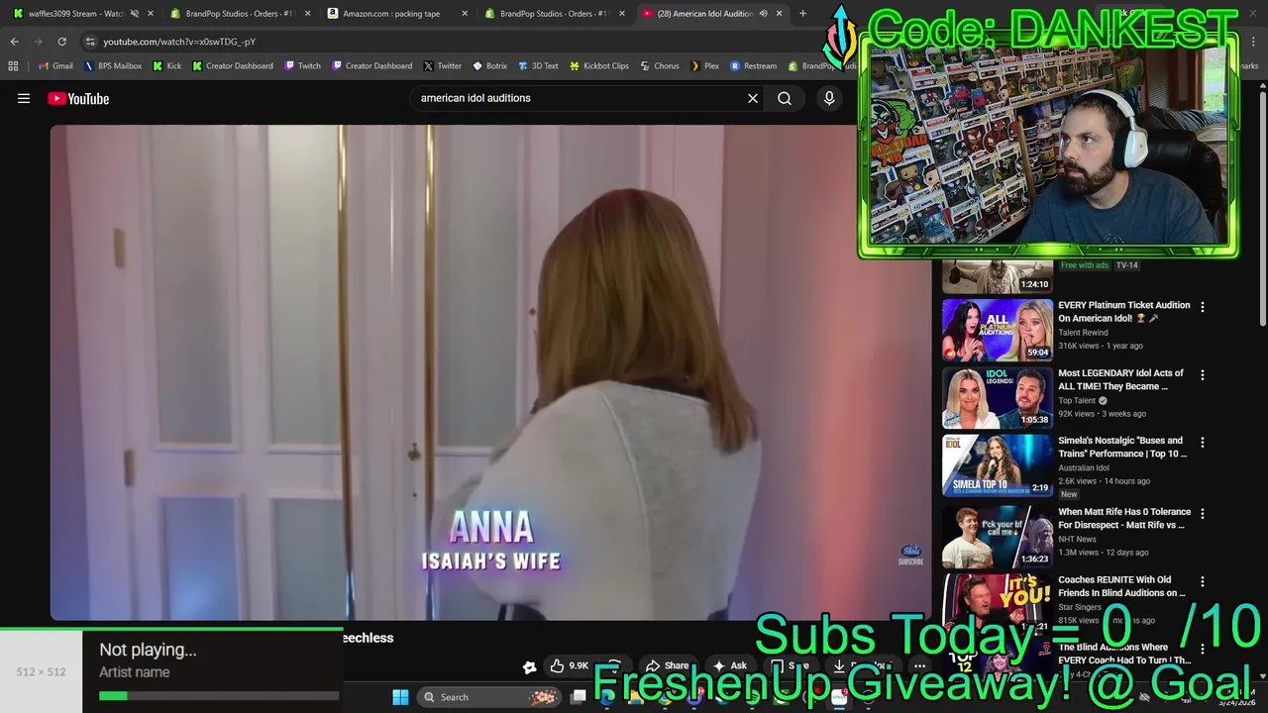Image resolution: width=1268 pixels, height=713 pixels.
Task: Open the YouTube guide hamburger menu
Action: point(24,98)
